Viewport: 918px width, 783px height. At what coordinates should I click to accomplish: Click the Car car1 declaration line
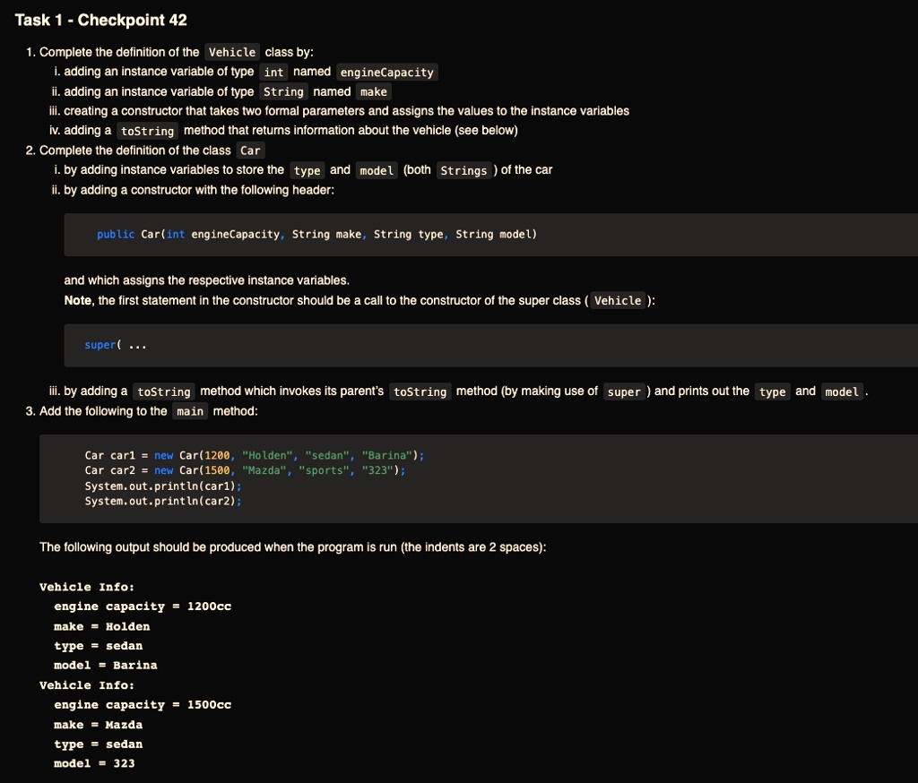254,455
